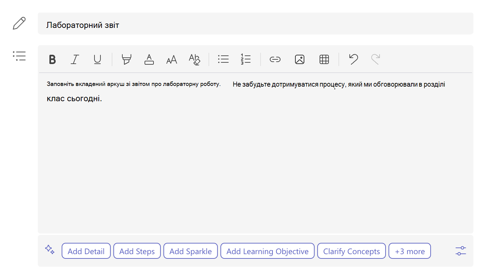This screenshot has width=484, height=280.
Task: Expand the +3 more suggestions
Action: pyautogui.click(x=410, y=251)
